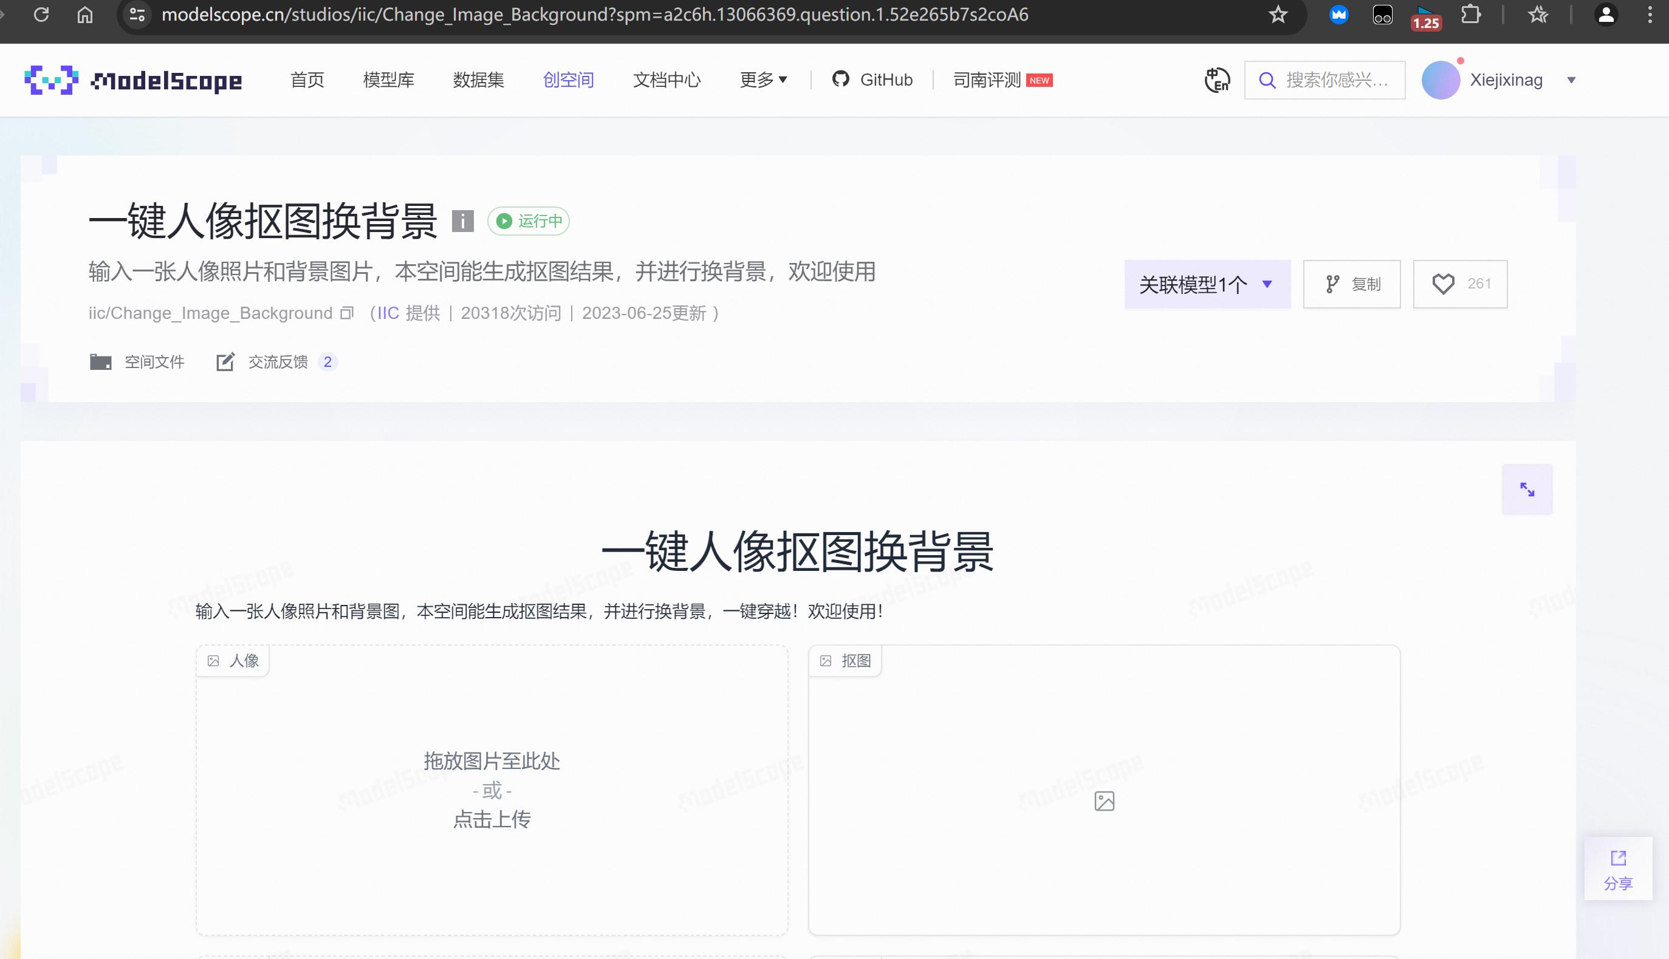Click the 抠图 panel label
The width and height of the screenshot is (1669, 959).
click(845, 661)
